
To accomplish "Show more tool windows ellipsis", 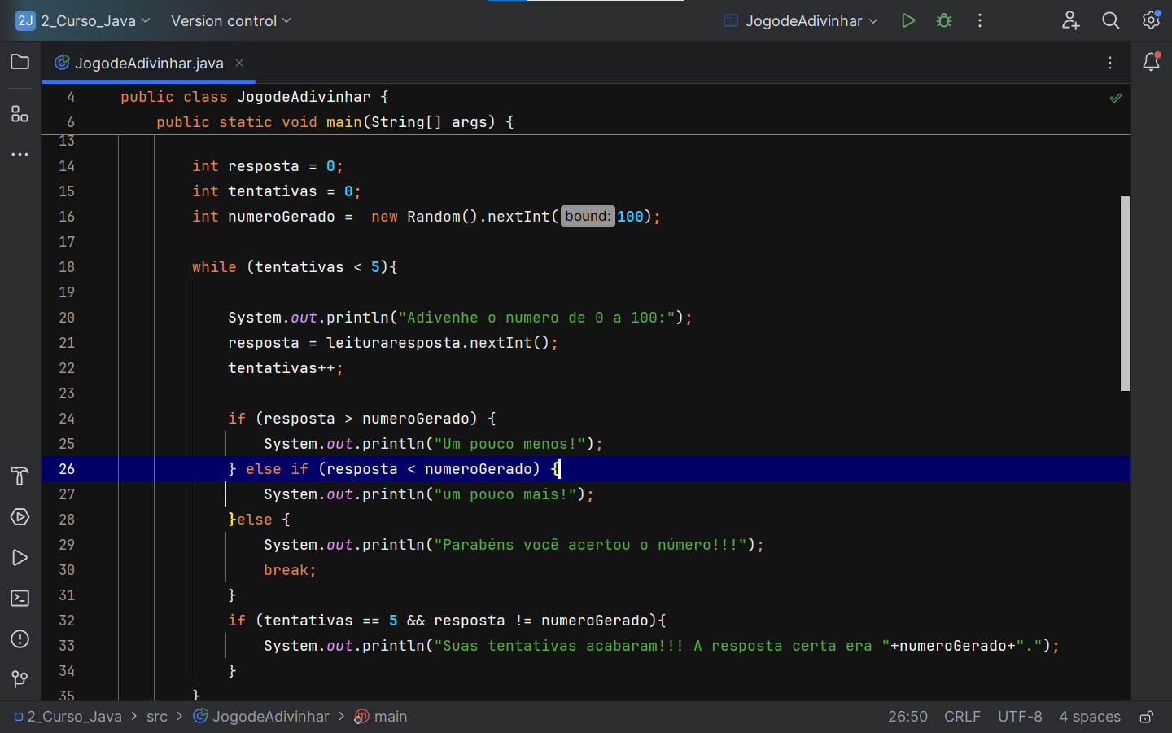I will pos(20,154).
